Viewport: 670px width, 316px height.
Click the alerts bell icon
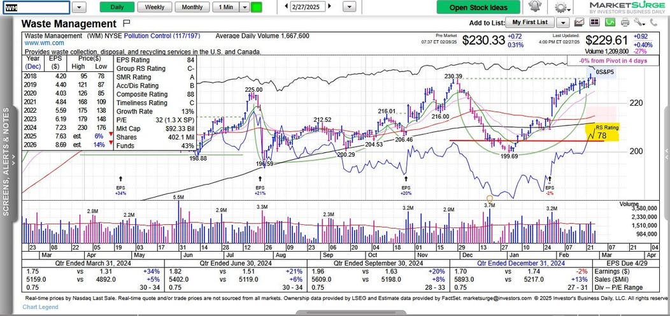point(536,7)
